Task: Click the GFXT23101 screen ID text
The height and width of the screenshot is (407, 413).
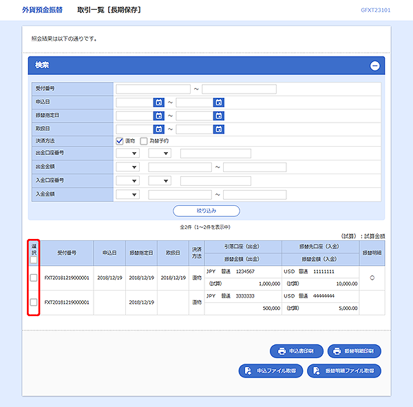Action: point(375,10)
